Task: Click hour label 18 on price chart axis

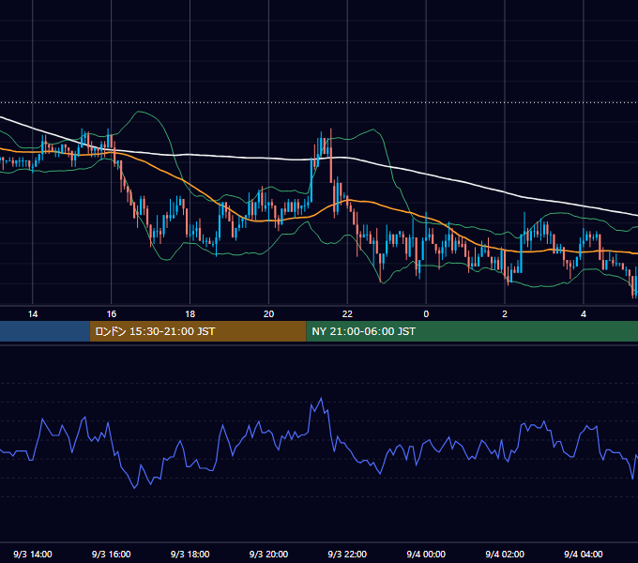Action: click(190, 314)
